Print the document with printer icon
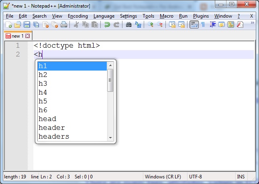The image size is (259, 184). pos(64,24)
